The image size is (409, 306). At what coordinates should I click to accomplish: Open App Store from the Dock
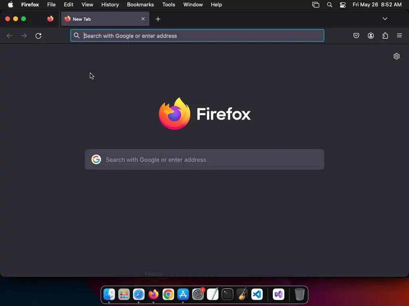pos(183,294)
